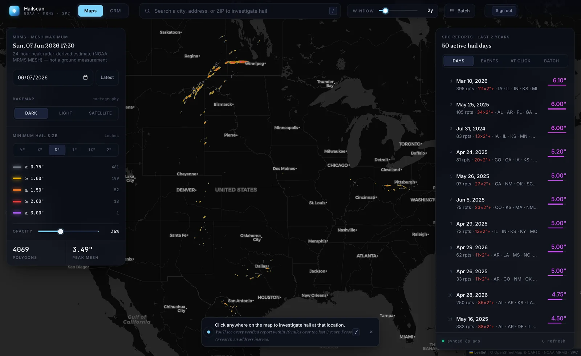Click the 3.49" PEAK MESH stat
581x356 pixels.
pos(96,253)
